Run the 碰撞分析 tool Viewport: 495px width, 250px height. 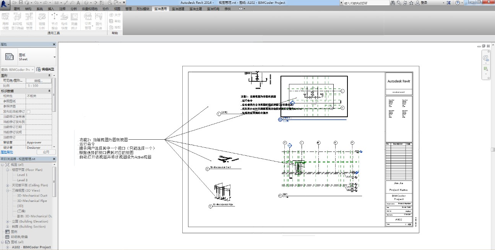[42, 21]
